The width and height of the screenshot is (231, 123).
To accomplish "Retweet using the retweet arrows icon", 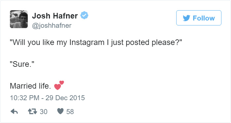I will 32,111.
